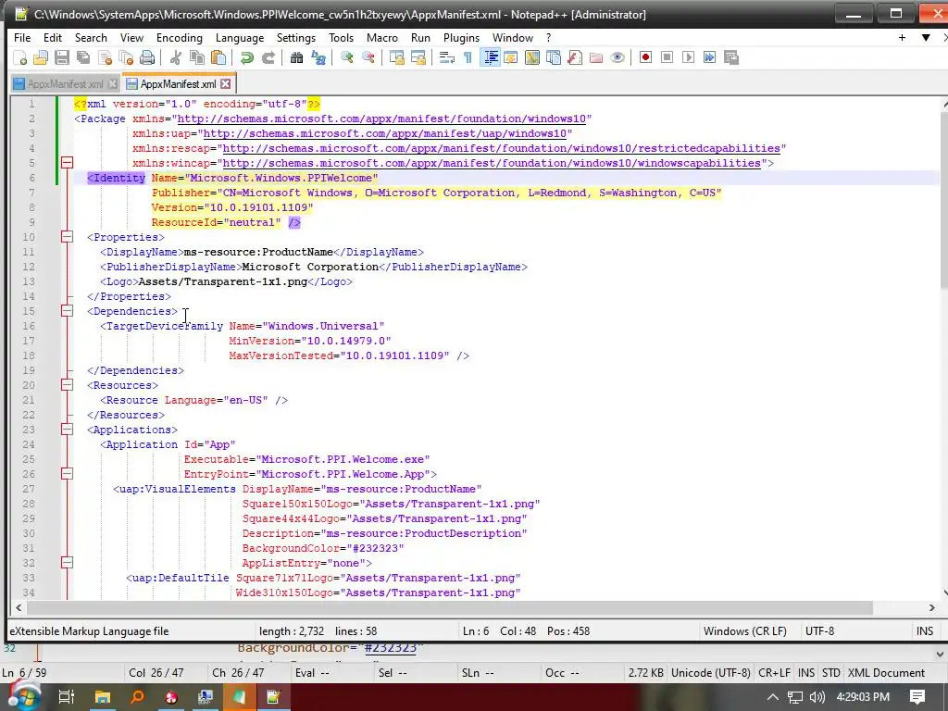Collapse the Resources fold on line 20
The height and width of the screenshot is (711, 948).
67,385
